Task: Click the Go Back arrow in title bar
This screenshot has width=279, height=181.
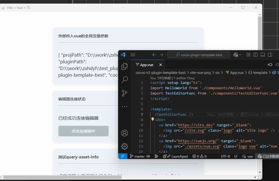Action: click(x=154, y=55)
